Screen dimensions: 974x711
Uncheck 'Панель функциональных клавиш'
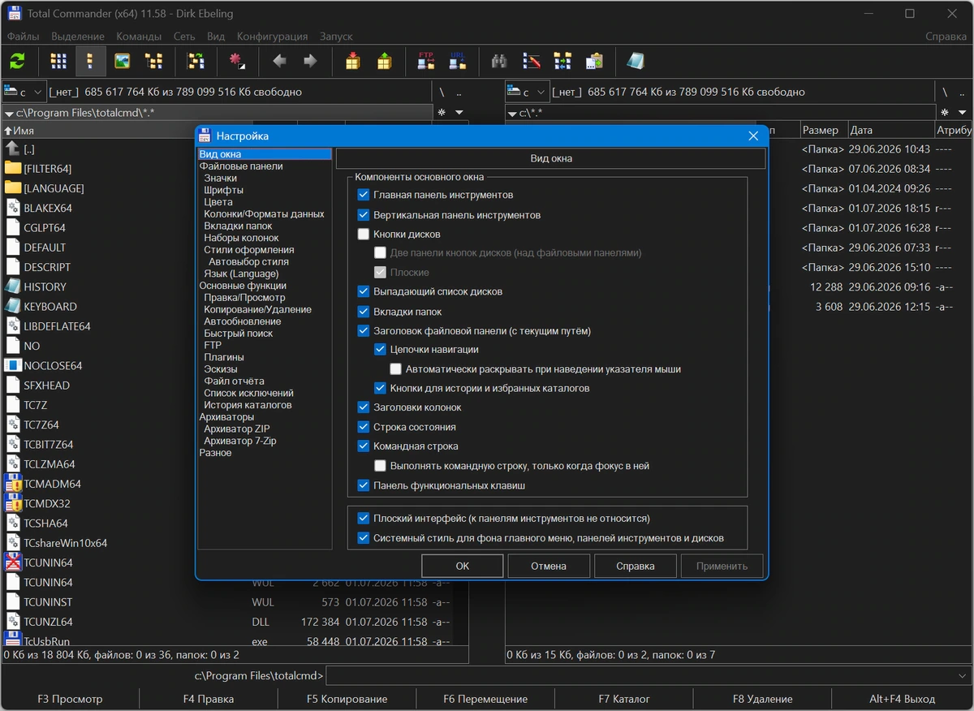tap(363, 485)
